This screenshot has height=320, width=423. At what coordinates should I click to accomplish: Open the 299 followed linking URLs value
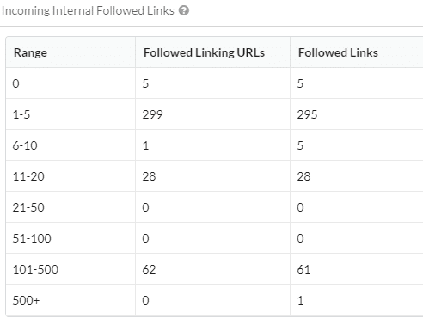tap(153, 114)
